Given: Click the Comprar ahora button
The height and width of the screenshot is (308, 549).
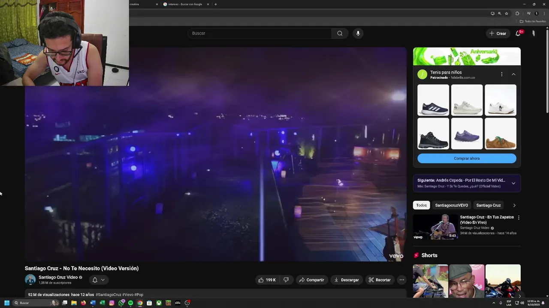Looking at the screenshot, I should [467, 158].
